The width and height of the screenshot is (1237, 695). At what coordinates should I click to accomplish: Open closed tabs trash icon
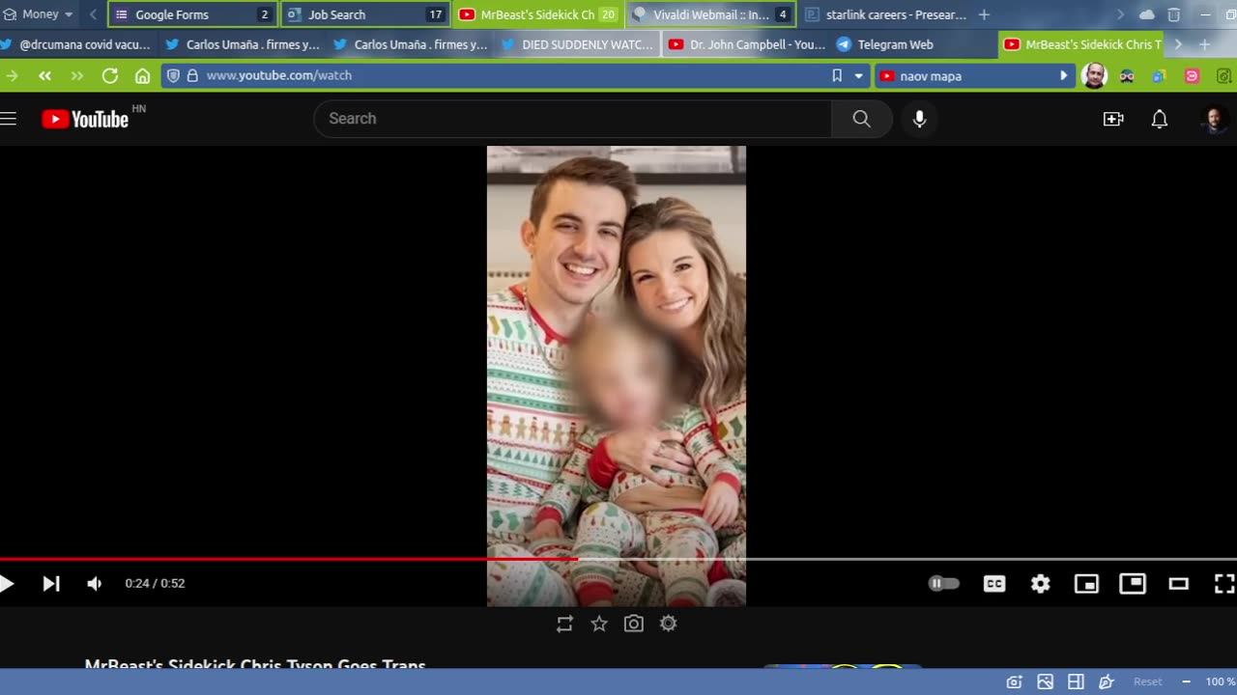tap(1173, 14)
